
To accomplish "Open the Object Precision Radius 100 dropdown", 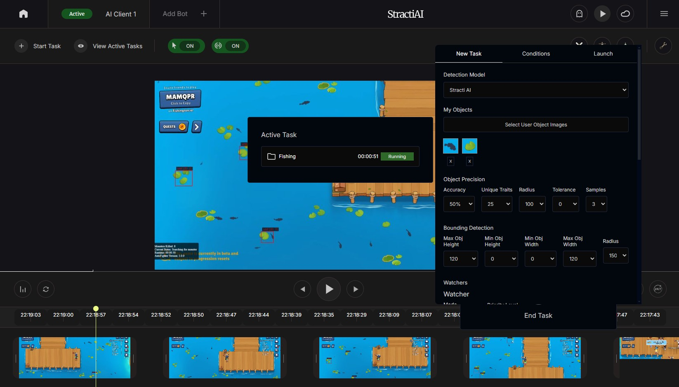I will click(532, 204).
